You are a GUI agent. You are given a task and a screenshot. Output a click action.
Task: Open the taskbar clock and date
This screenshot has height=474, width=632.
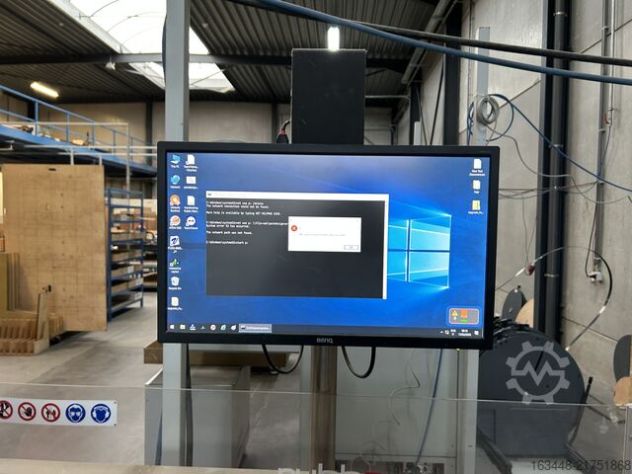click(464, 333)
